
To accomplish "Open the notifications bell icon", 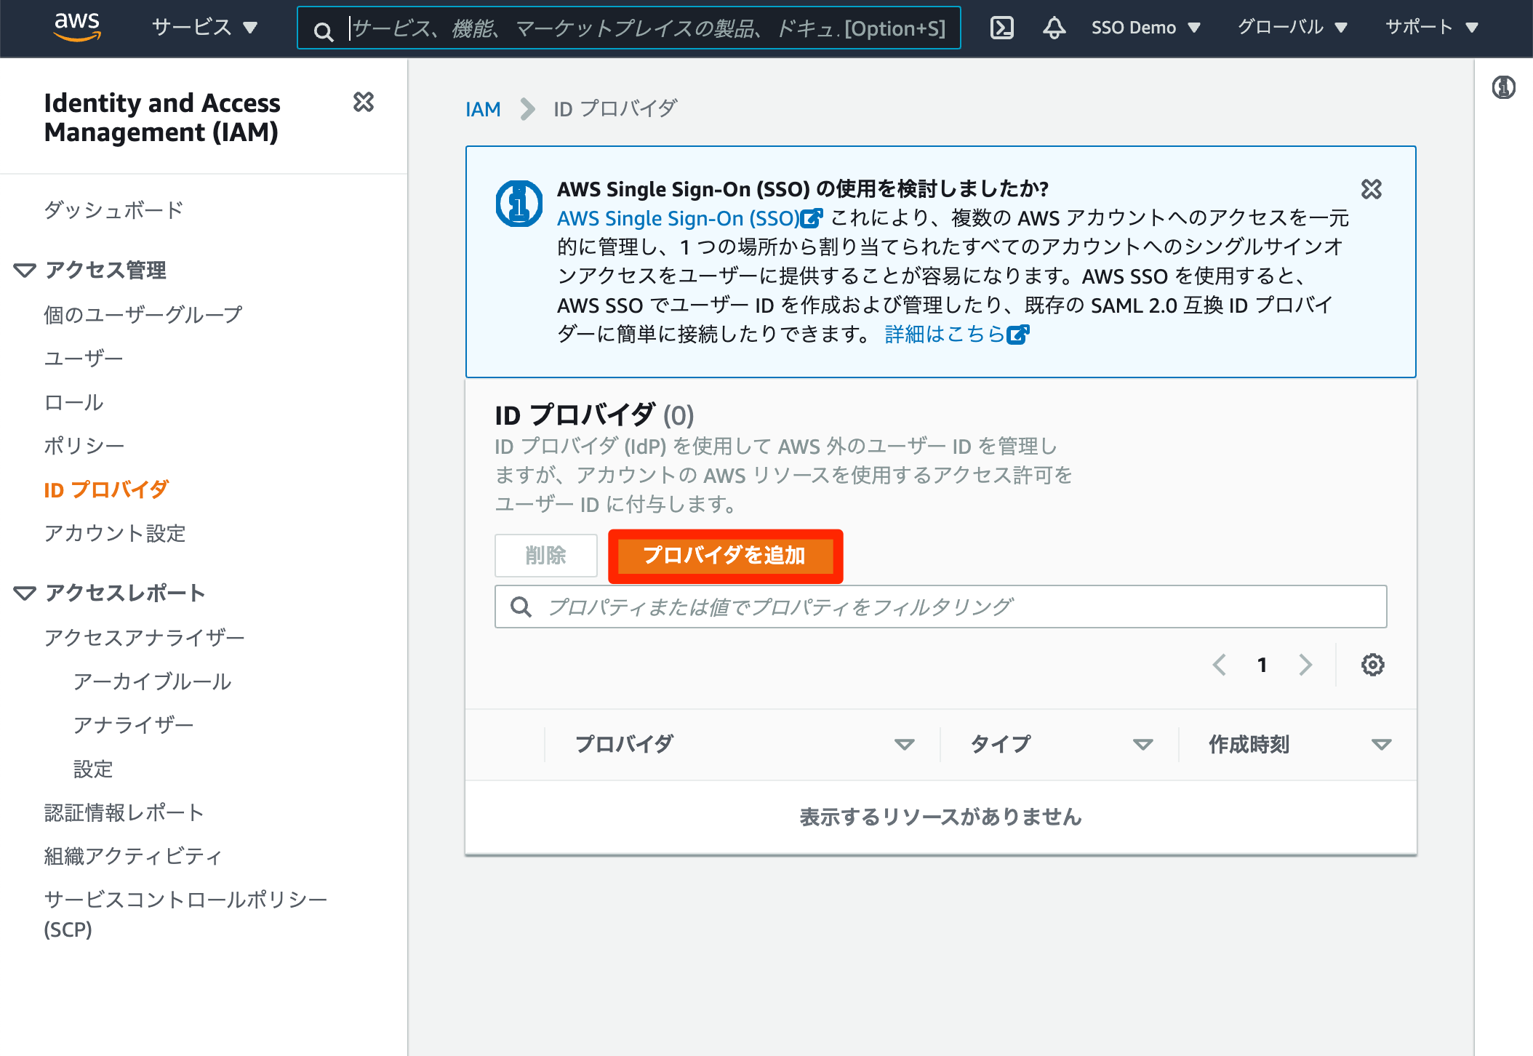I will (x=1054, y=28).
